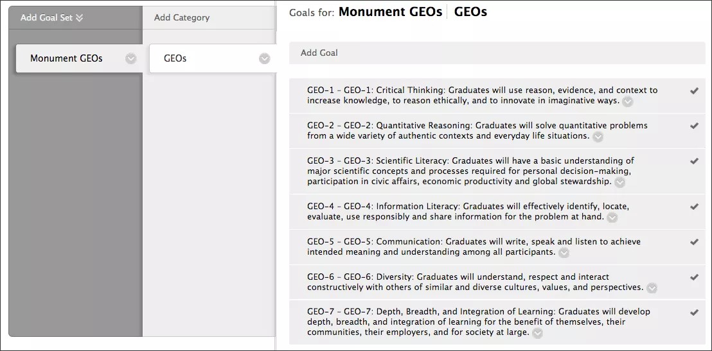Viewport: 712px width, 351px height.
Task: Expand options chevron for GEO-7 Integration of Learning
Action: pos(538,333)
